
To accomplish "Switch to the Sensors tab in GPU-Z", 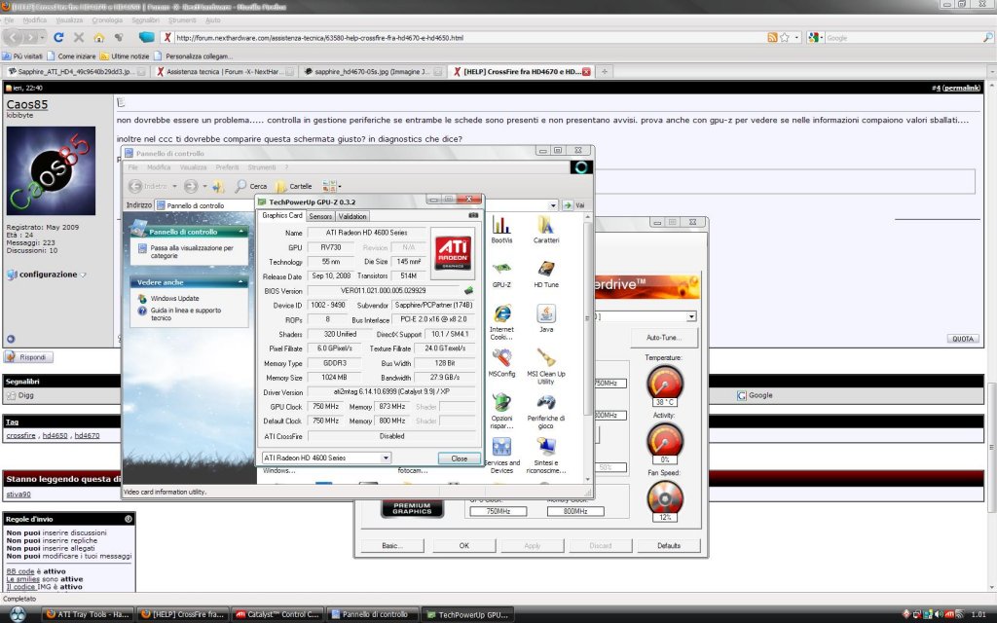I will pyautogui.click(x=320, y=217).
